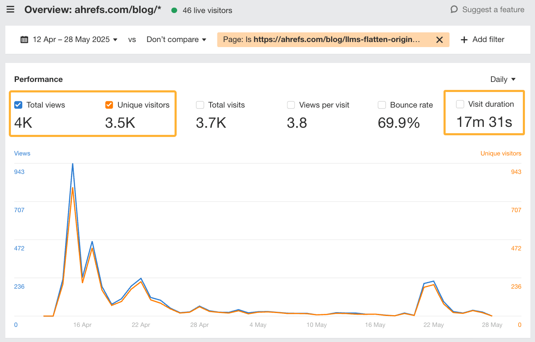Click the plus icon next to Add filter
The image size is (535, 342).
pyautogui.click(x=464, y=39)
